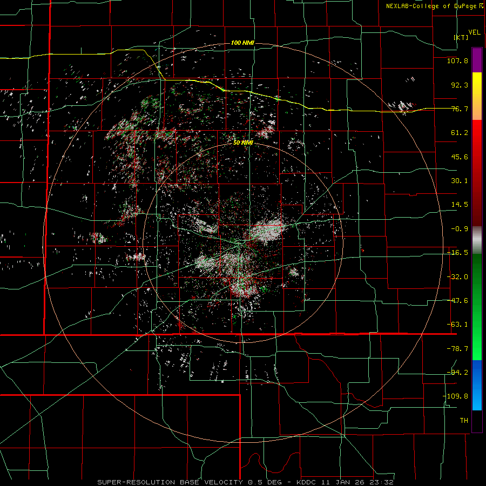
Task: Click the [KT] units label
Action: point(461,37)
